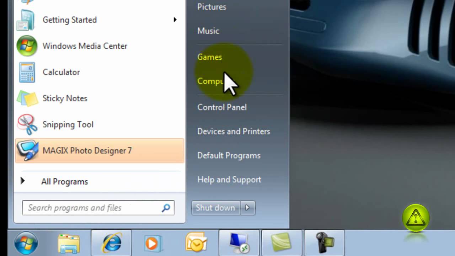Click the green warning triangle icon
Viewport: 455px width, 256px height.
[x=416, y=218]
